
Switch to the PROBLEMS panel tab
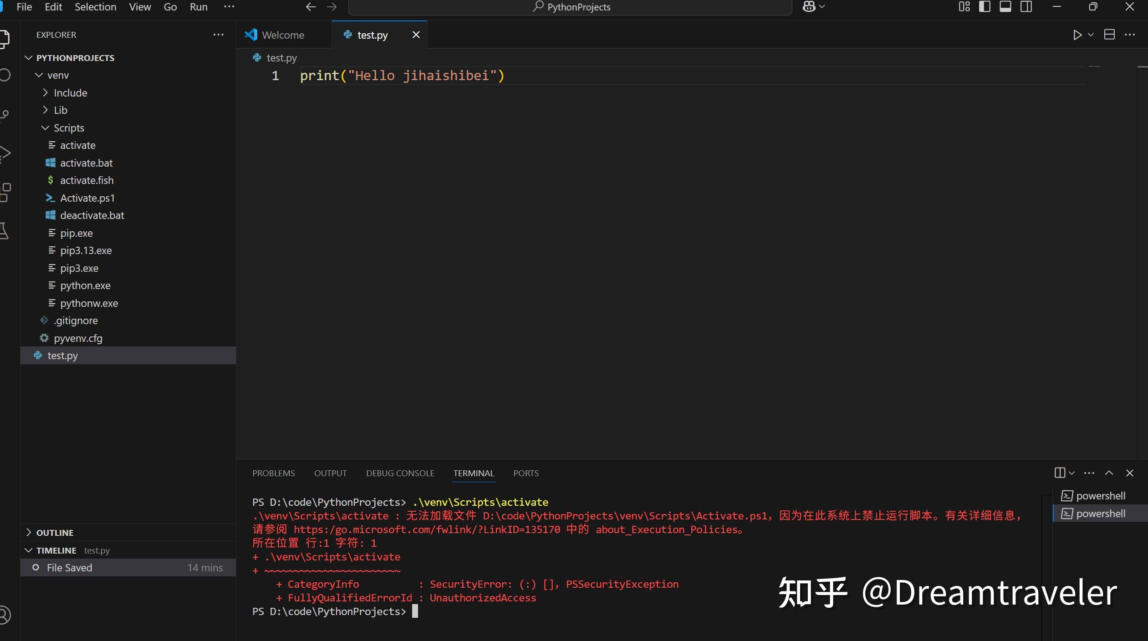pos(274,473)
